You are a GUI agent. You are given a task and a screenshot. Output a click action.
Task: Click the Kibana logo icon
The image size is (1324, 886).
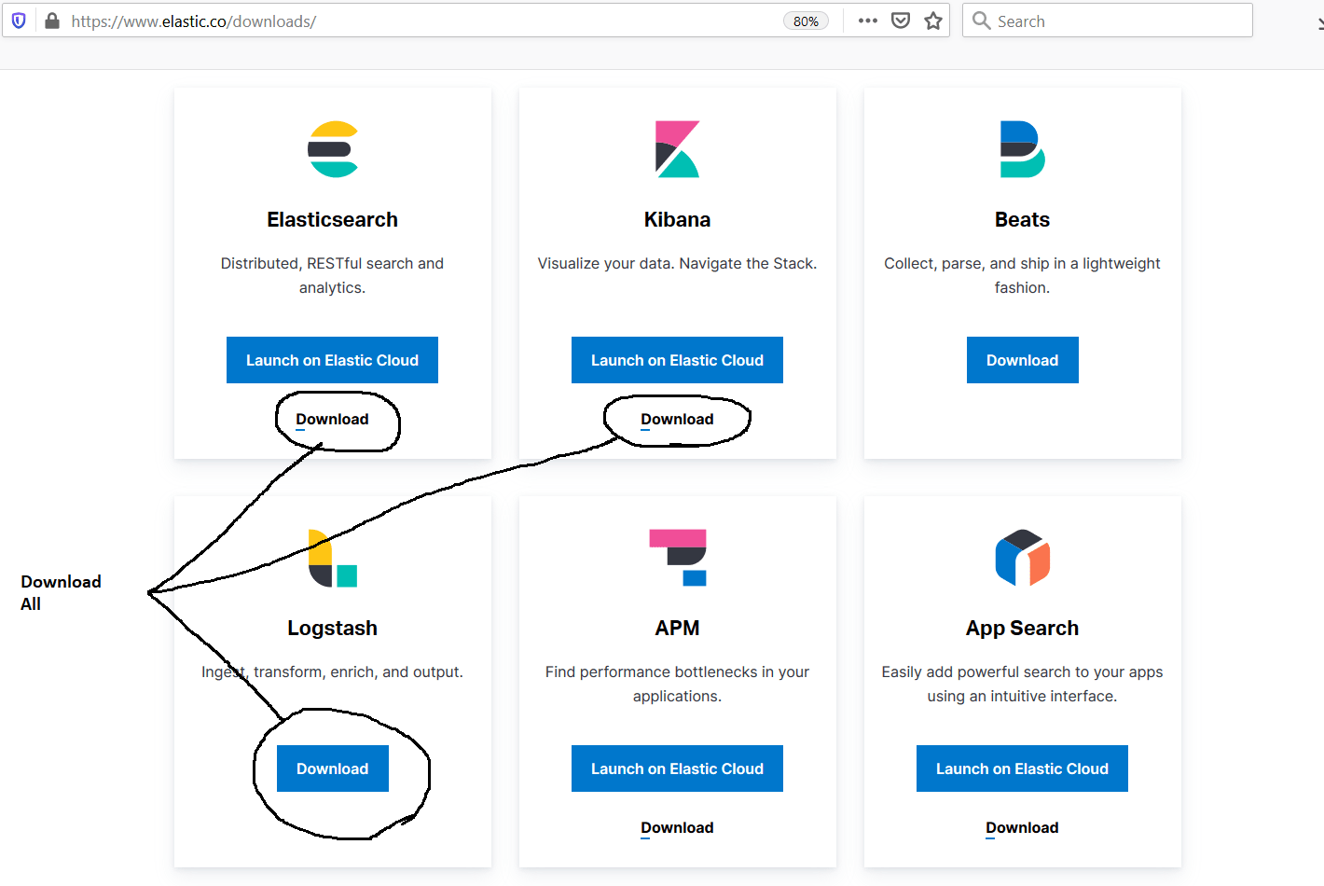(x=678, y=149)
